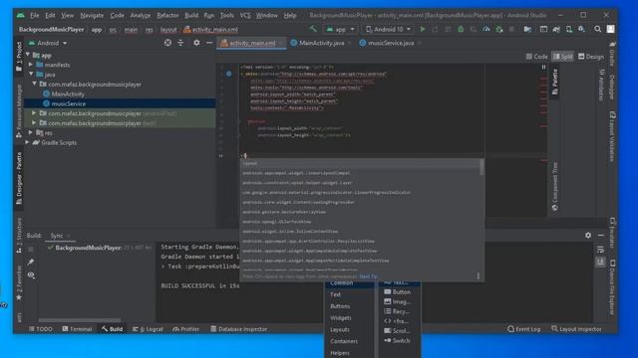
Task: Open the Event Log button
Action: pyautogui.click(x=524, y=329)
